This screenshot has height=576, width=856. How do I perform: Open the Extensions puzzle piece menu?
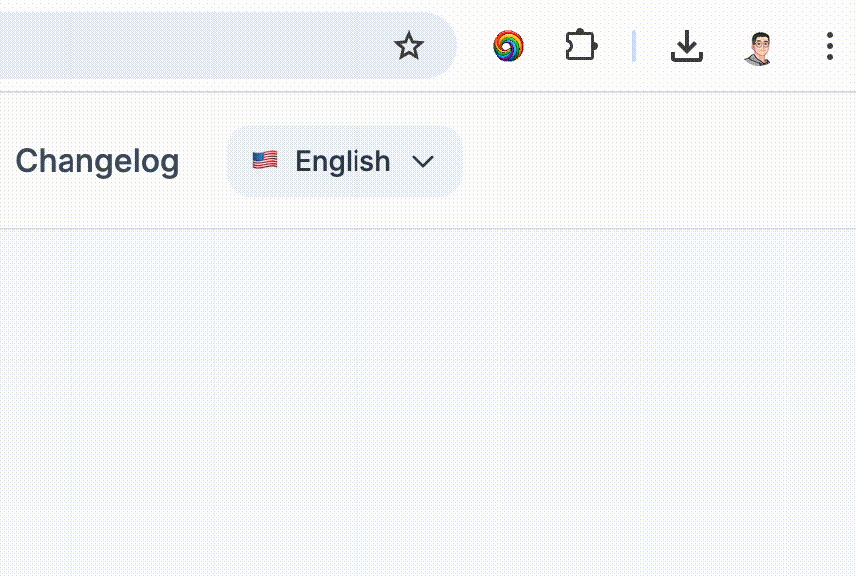[581, 46]
